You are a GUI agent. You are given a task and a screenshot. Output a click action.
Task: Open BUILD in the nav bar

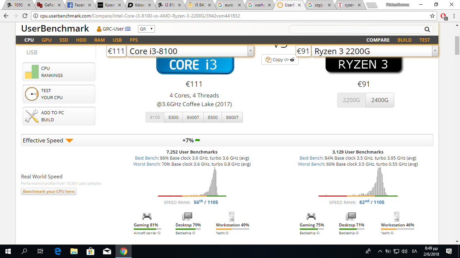404,40
